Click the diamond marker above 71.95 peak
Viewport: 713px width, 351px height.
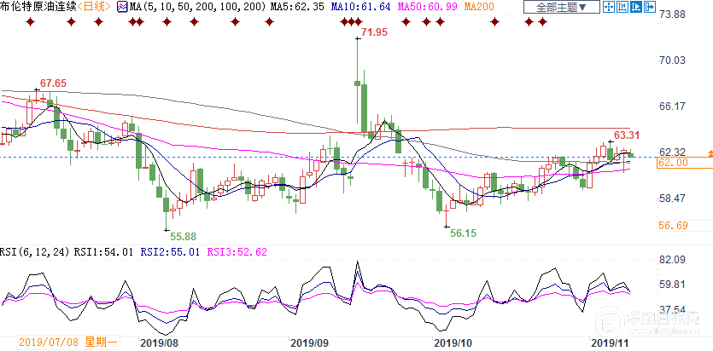(x=359, y=21)
